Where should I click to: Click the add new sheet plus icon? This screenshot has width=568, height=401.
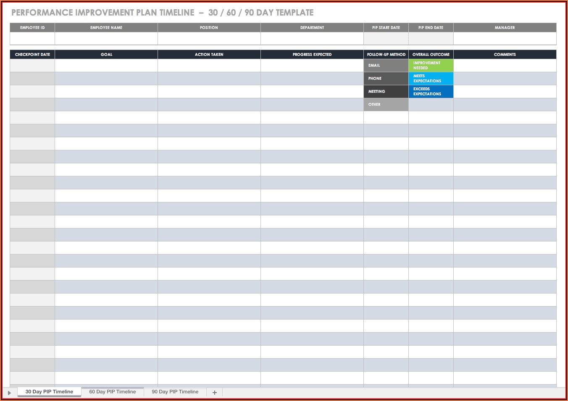point(215,392)
